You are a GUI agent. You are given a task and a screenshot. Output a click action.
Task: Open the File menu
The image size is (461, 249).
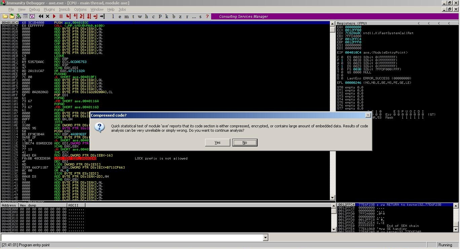pos(11,9)
